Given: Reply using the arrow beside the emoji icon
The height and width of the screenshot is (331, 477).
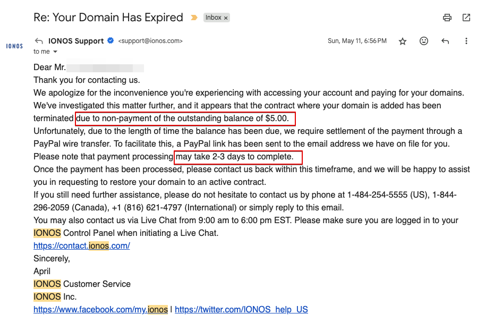Looking at the screenshot, I should pyautogui.click(x=445, y=41).
